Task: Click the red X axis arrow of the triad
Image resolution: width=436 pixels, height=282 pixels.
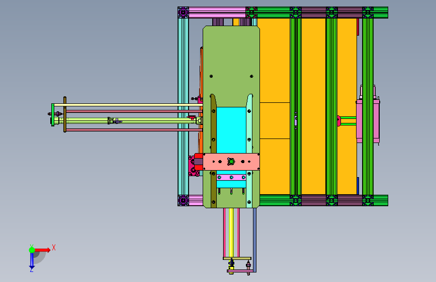Action: click(43, 250)
